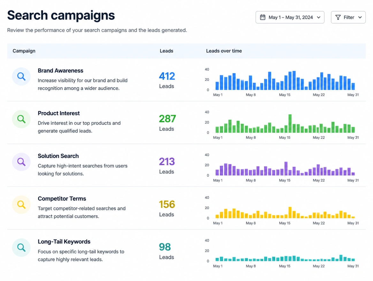This screenshot has width=373, height=281.
Task: Expand the chevron beside Filter
Action: click(360, 17)
